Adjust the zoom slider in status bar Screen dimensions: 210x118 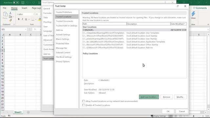194,116
